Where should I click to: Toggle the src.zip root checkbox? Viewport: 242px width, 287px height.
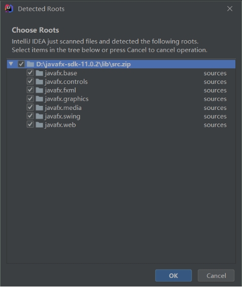[x=21, y=64]
